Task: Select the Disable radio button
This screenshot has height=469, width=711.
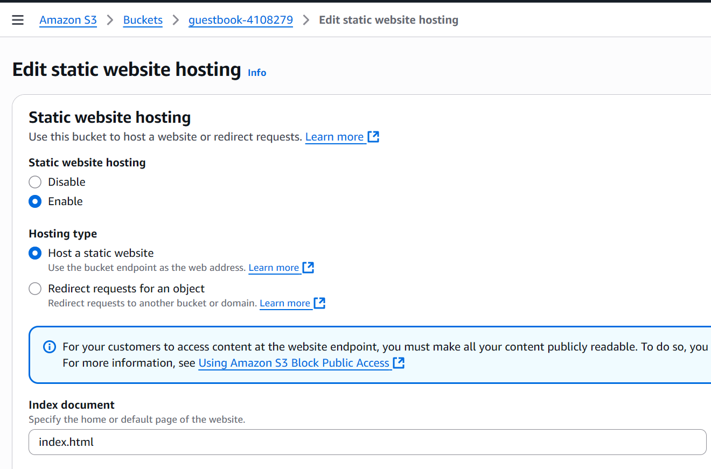Action: click(x=35, y=182)
